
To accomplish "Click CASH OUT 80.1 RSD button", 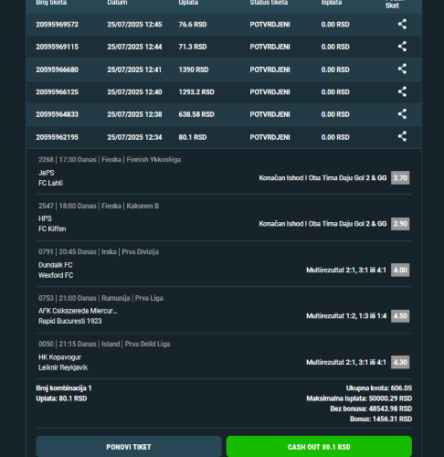I will point(319,447).
